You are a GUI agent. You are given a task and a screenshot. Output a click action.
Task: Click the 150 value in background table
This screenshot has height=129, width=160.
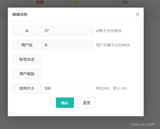click(x=125, y=2)
